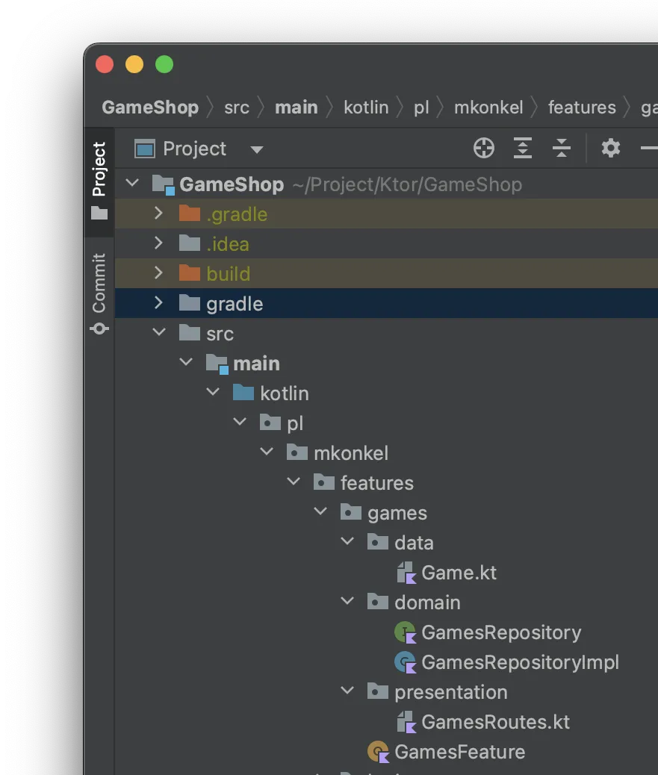Image resolution: width=658 pixels, height=775 pixels.
Task: Click the main source module folder icon
Action: click(x=217, y=364)
